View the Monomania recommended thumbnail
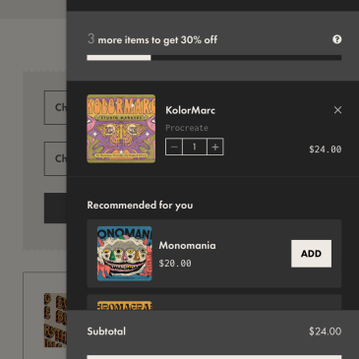The height and width of the screenshot is (359, 359). point(125,254)
